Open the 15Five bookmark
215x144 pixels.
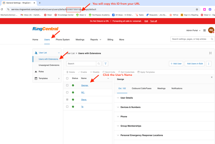point(174,15)
